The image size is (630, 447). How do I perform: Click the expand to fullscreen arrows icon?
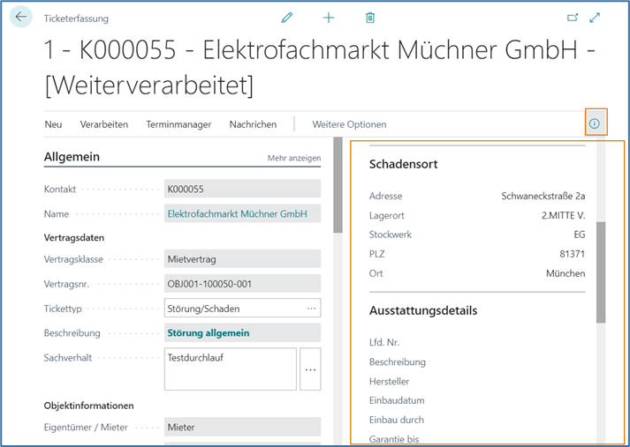595,18
